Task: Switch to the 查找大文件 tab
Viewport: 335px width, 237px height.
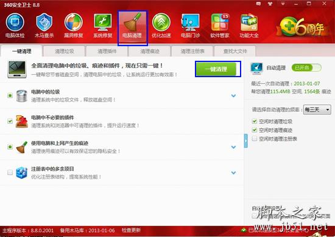Action: tap(234, 51)
